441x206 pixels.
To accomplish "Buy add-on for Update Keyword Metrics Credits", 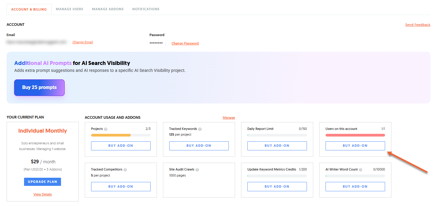I will click(277, 186).
